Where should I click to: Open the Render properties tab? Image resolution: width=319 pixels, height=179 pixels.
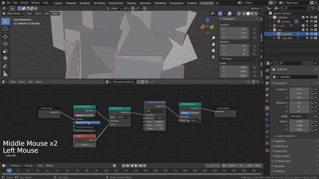267,78
